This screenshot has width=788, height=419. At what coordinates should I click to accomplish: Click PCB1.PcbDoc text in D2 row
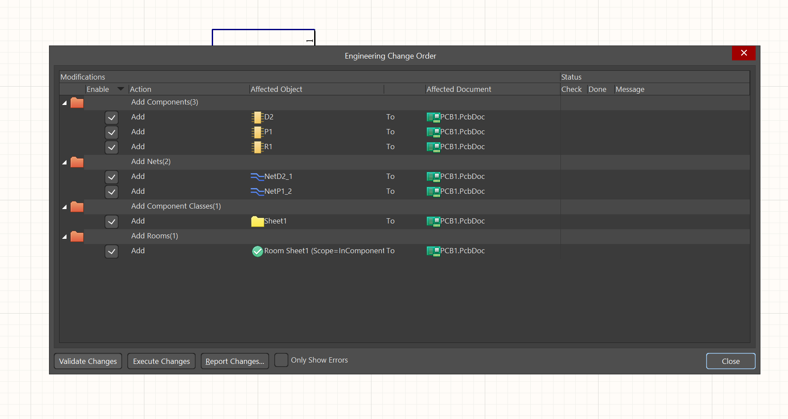pyautogui.click(x=462, y=117)
